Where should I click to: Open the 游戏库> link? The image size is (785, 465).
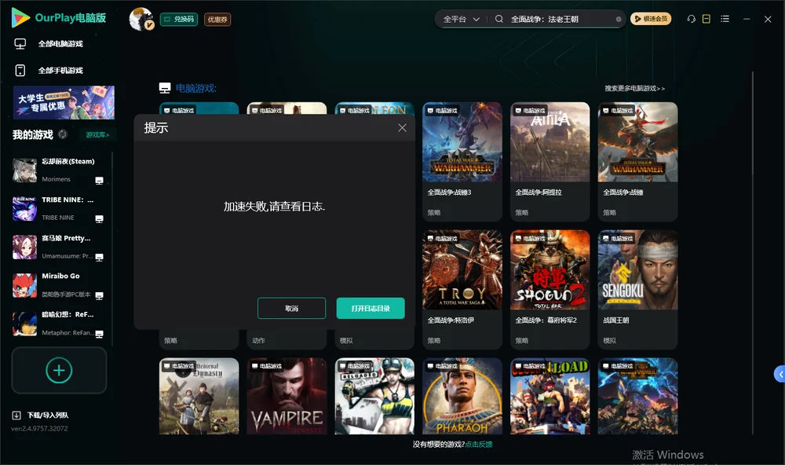point(97,134)
